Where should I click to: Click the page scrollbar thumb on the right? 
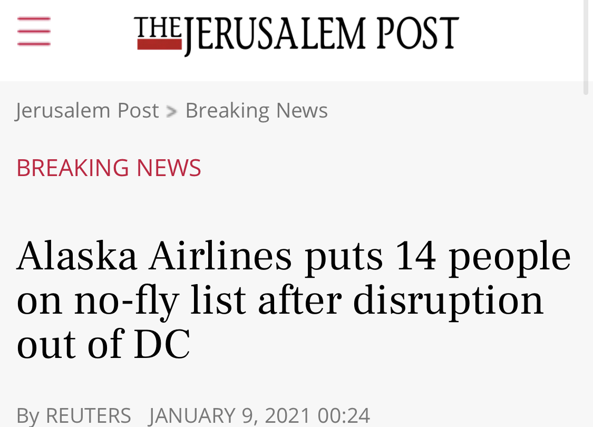point(586,47)
